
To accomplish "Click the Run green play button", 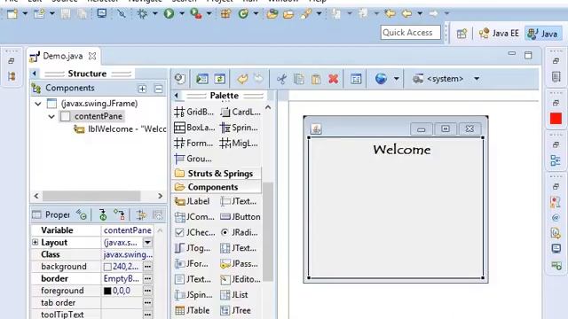I will coord(169,14).
